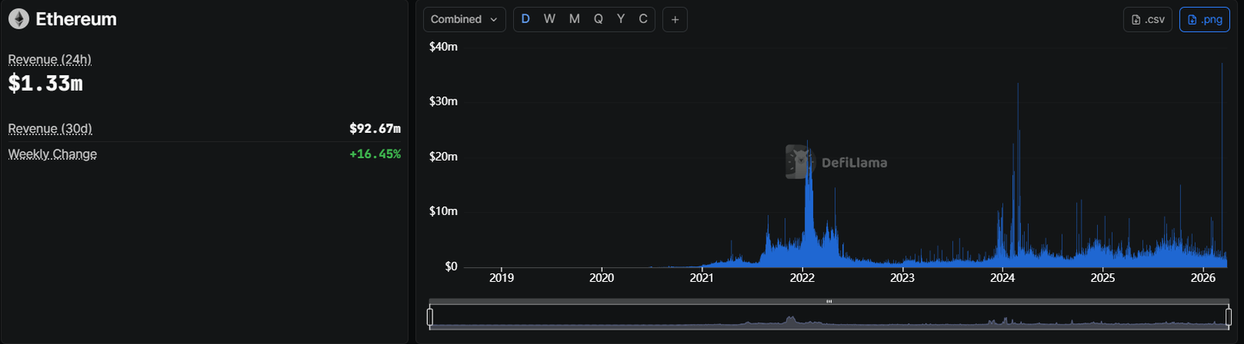Click the right handle of range slider
The height and width of the screenshot is (344, 1244).
(1228, 317)
